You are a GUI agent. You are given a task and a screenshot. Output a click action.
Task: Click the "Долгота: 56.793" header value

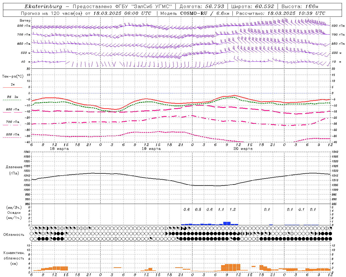pyautogui.click(x=202, y=6)
